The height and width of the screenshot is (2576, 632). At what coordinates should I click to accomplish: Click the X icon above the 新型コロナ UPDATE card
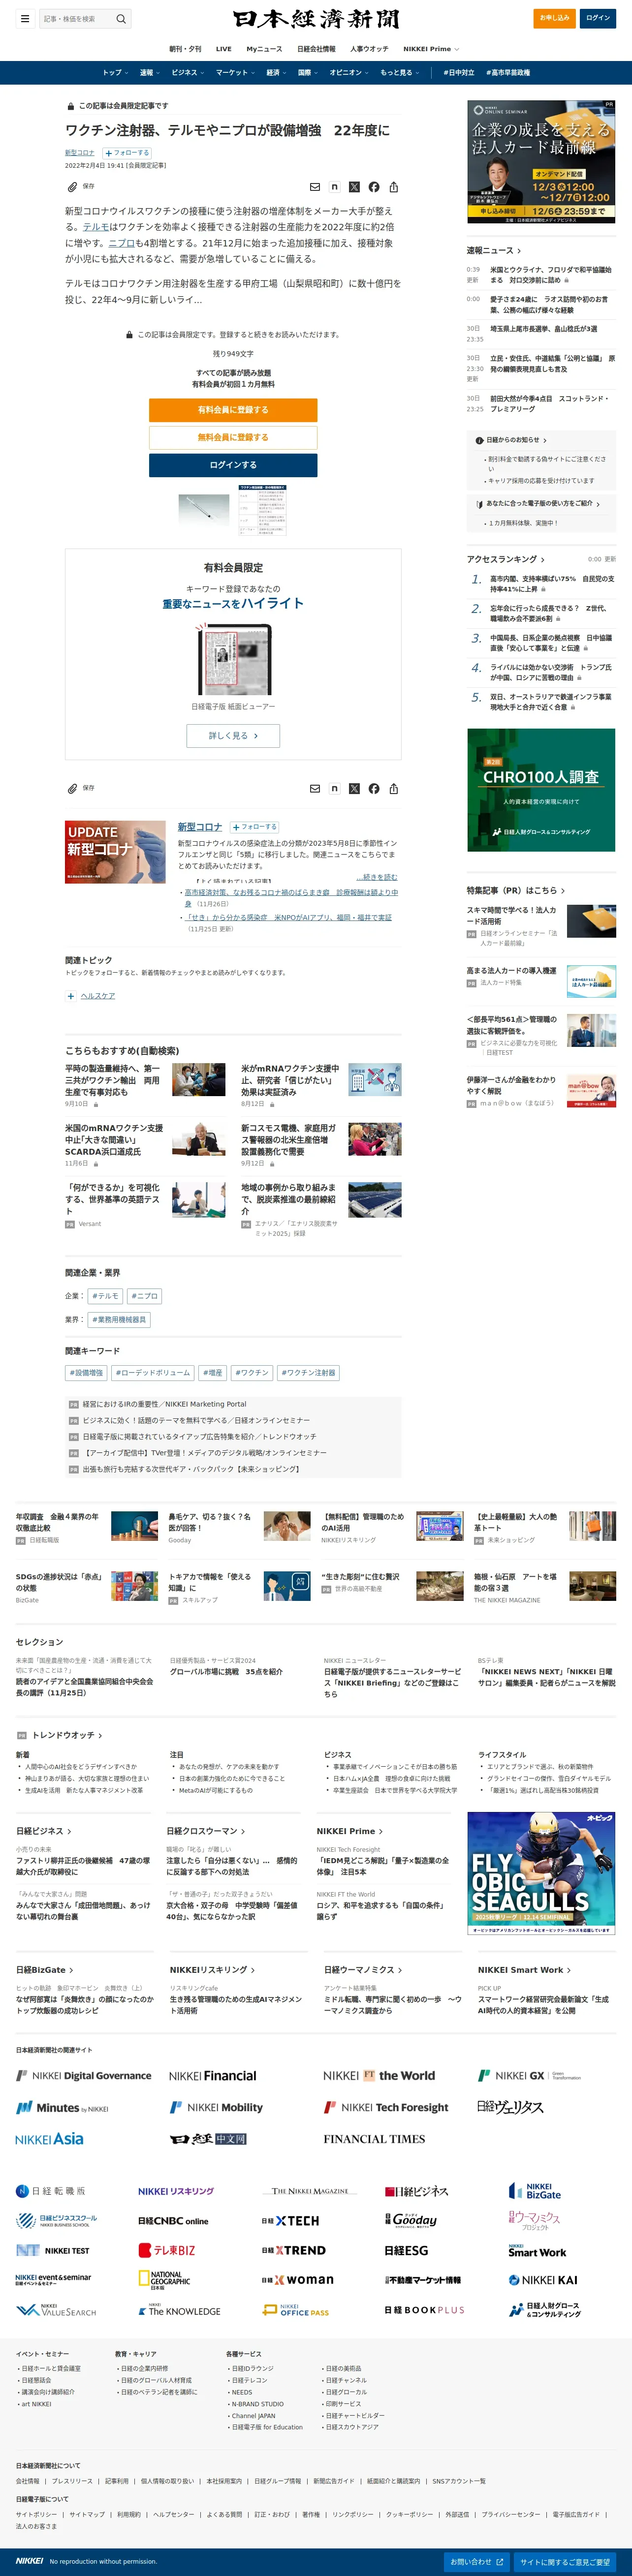click(354, 789)
